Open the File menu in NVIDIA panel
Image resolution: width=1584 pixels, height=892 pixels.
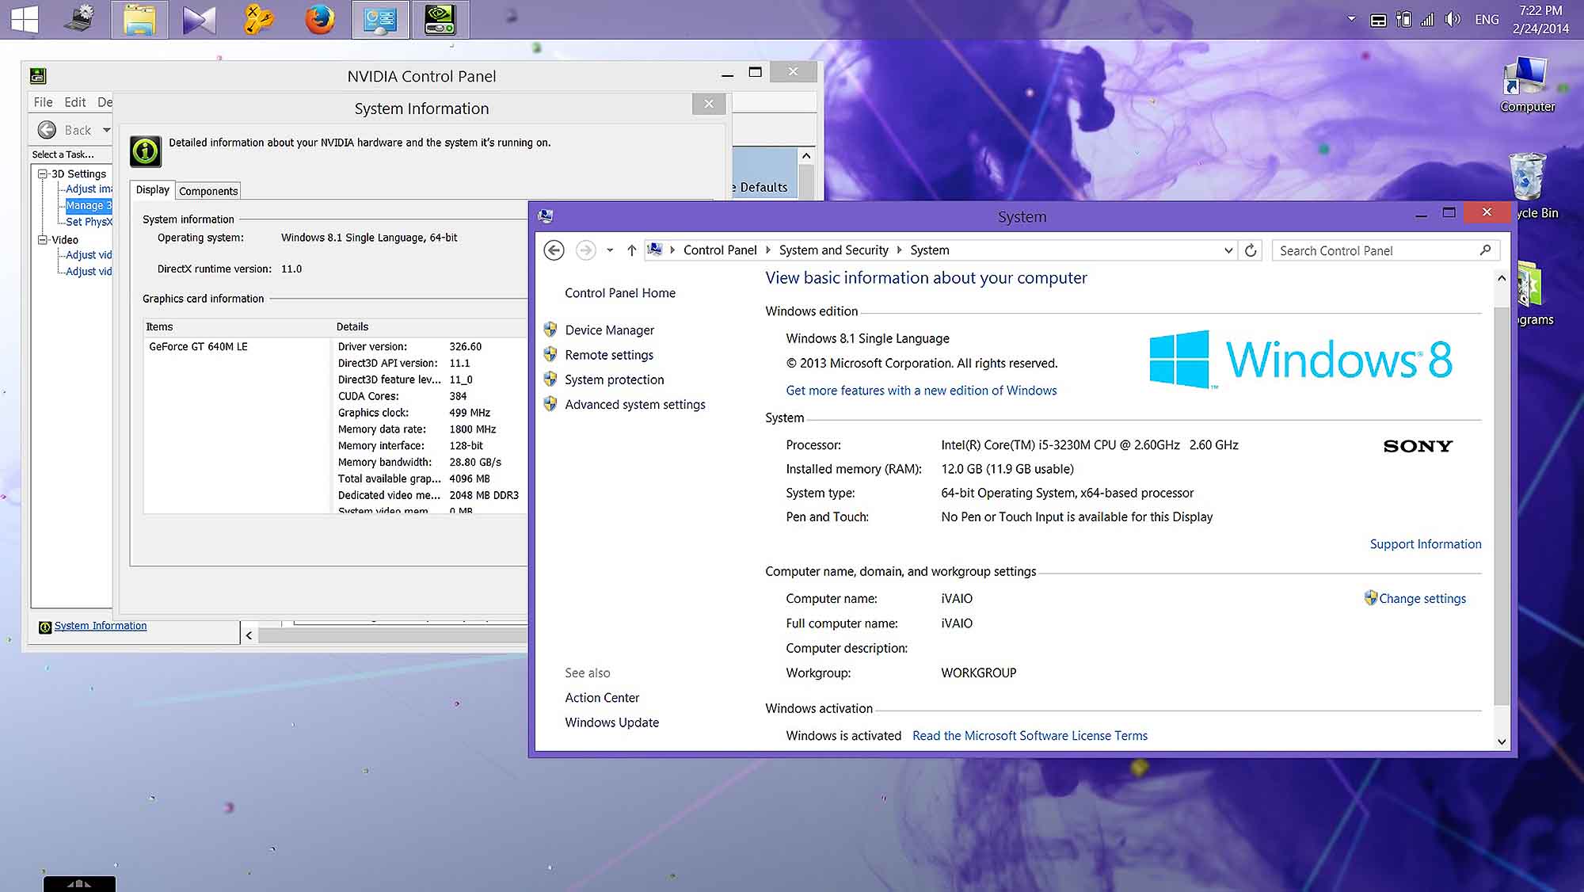(x=43, y=102)
